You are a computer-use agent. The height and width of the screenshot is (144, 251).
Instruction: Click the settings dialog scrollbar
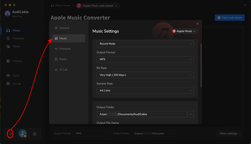click(201, 65)
